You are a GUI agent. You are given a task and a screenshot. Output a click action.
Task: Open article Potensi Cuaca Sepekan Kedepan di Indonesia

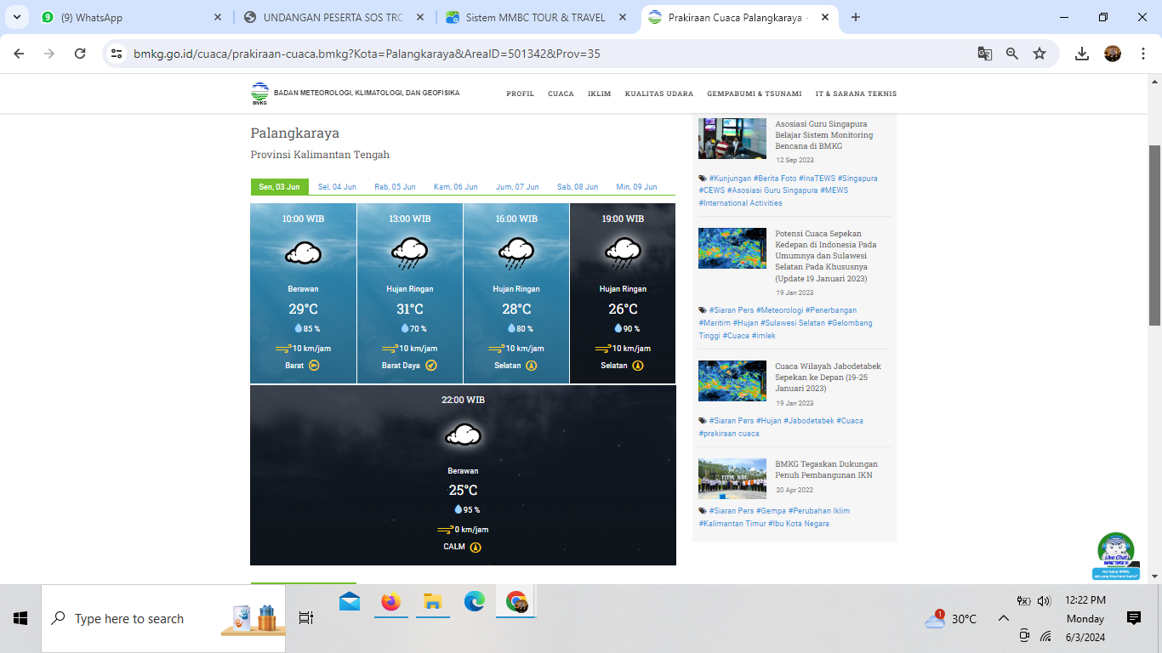tap(826, 256)
